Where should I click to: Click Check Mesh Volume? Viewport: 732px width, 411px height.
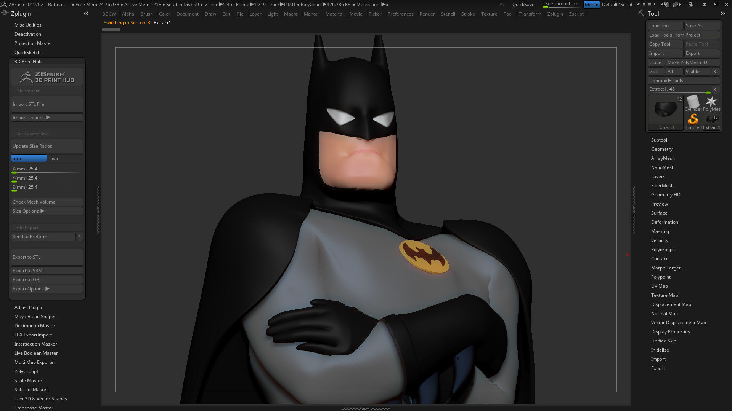click(x=47, y=202)
